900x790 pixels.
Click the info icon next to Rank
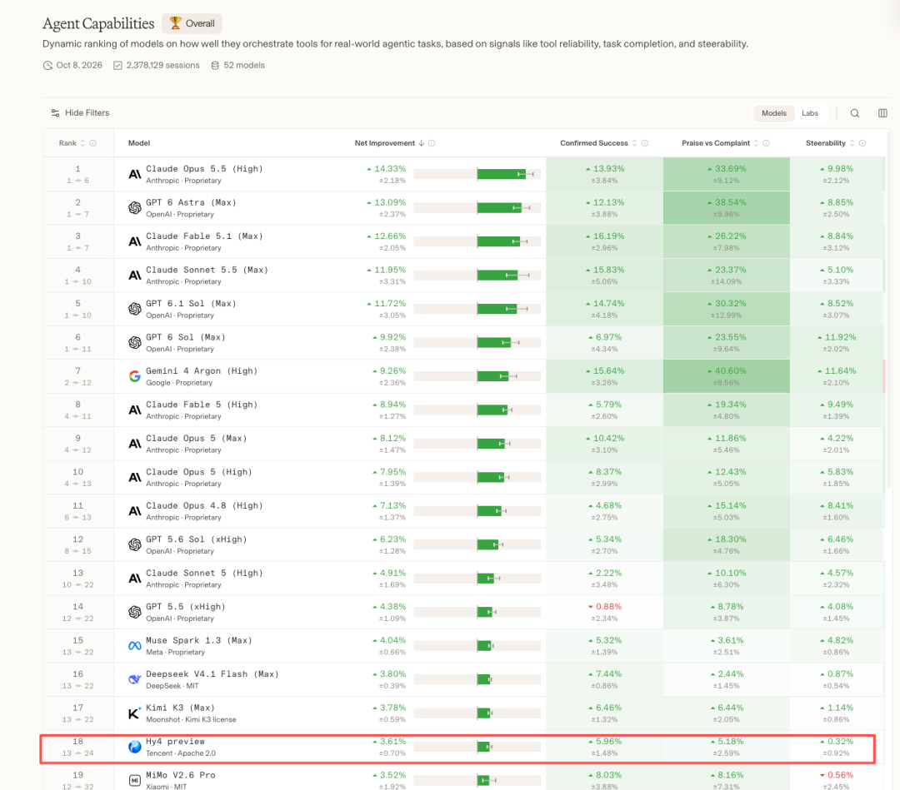click(93, 143)
